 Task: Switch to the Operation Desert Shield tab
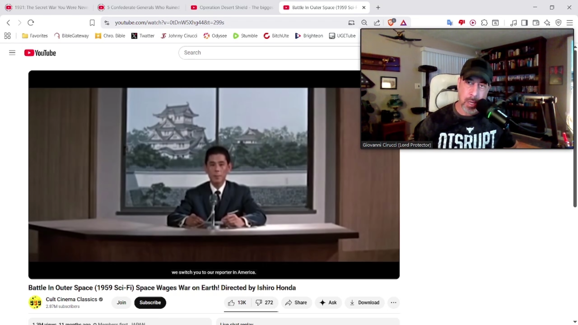click(232, 8)
